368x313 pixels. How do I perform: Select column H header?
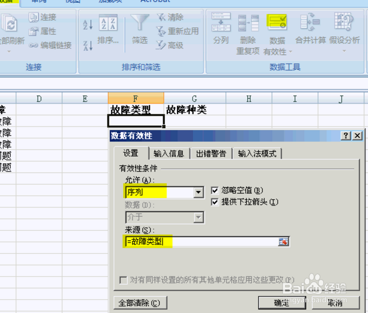click(x=249, y=98)
